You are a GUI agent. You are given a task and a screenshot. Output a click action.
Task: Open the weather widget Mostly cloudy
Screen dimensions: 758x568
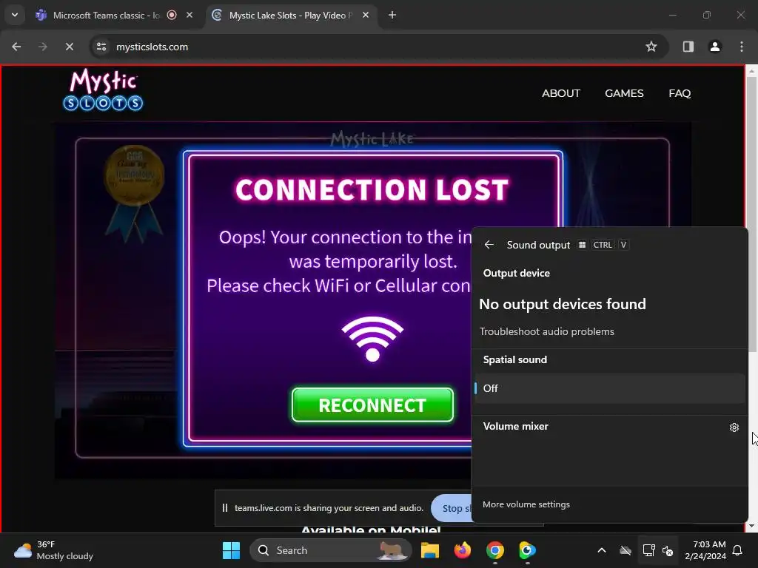pos(53,550)
